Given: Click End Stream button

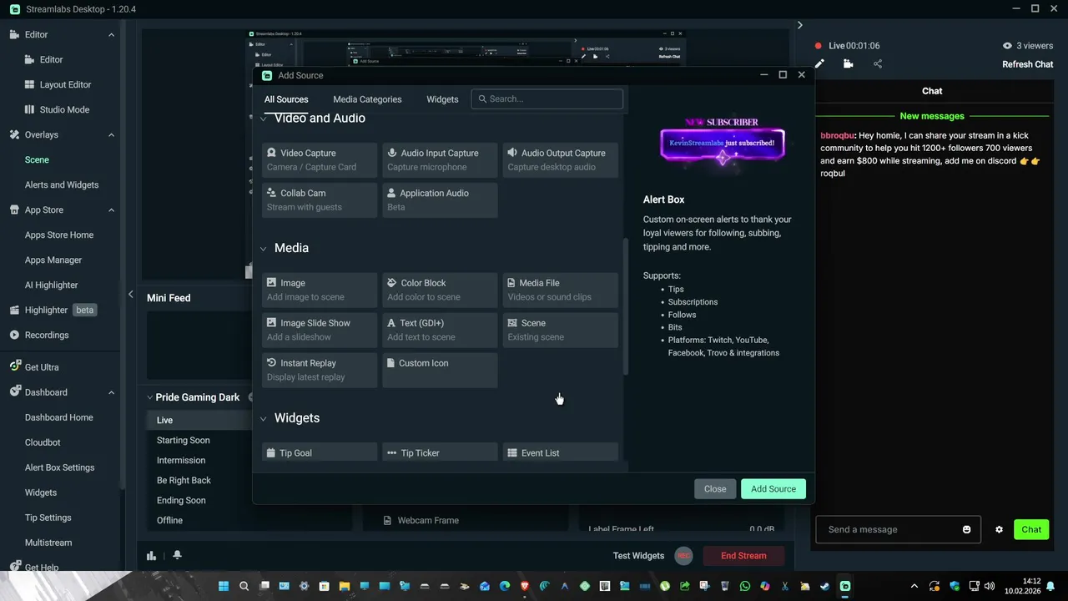Looking at the screenshot, I should pos(743,556).
